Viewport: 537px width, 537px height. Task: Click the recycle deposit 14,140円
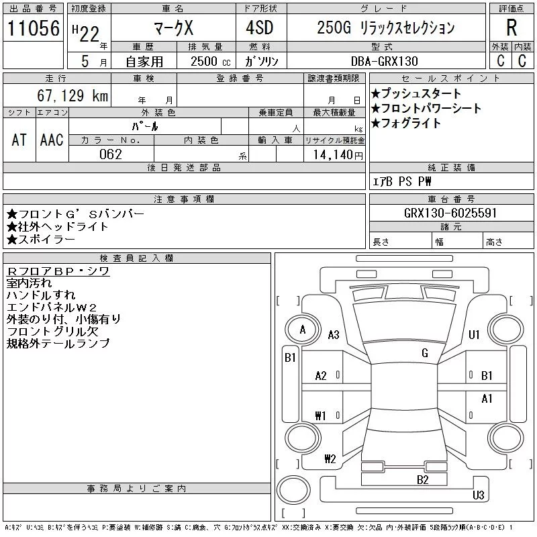click(338, 155)
